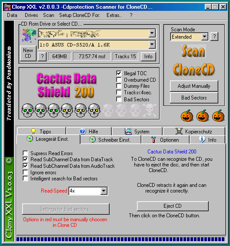The height and width of the screenshot is (246, 230).
Task: Switch to the Hilfe tab
Action: pyautogui.click(x=89, y=131)
